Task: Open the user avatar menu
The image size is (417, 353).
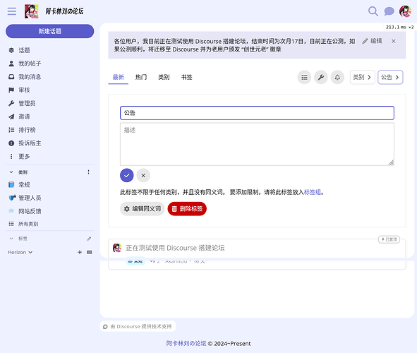Action: (x=405, y=11)
